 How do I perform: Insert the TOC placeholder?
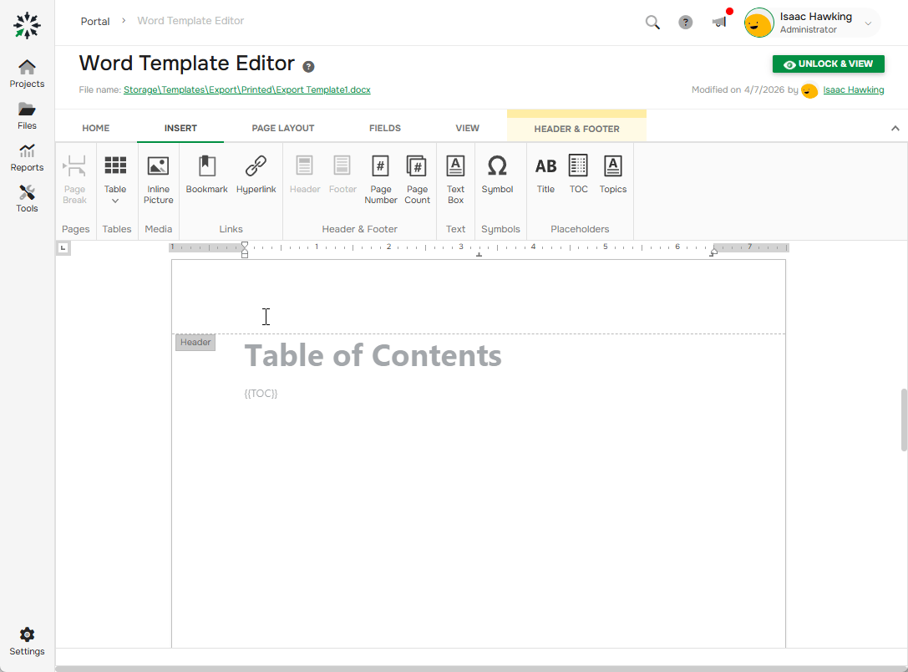click(579, 175)
